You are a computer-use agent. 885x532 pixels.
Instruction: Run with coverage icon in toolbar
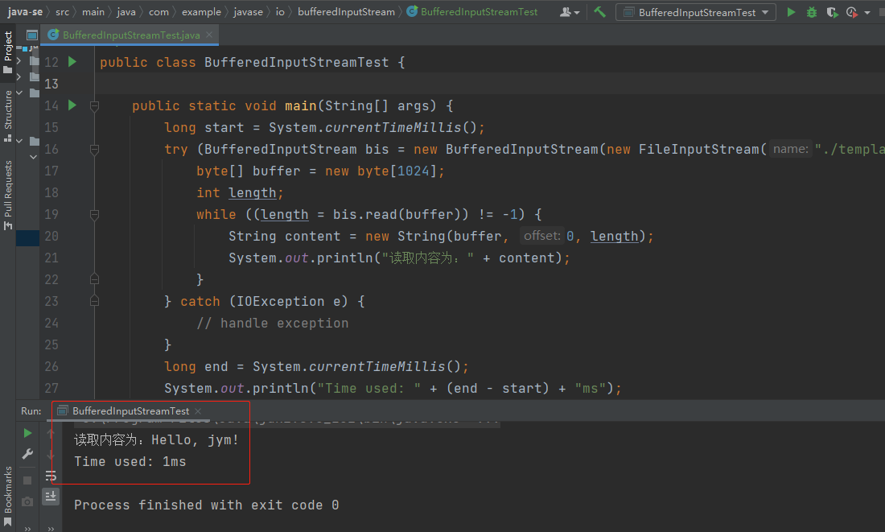pyautogui.click(x=832, y=12)
